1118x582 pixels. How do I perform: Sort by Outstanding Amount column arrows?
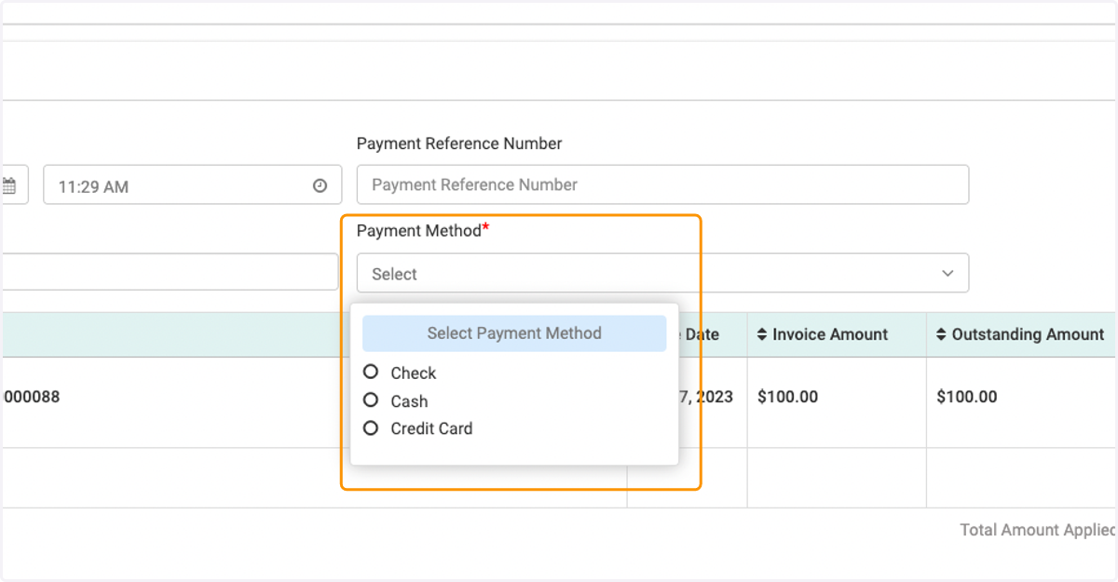tap(941, 334)
